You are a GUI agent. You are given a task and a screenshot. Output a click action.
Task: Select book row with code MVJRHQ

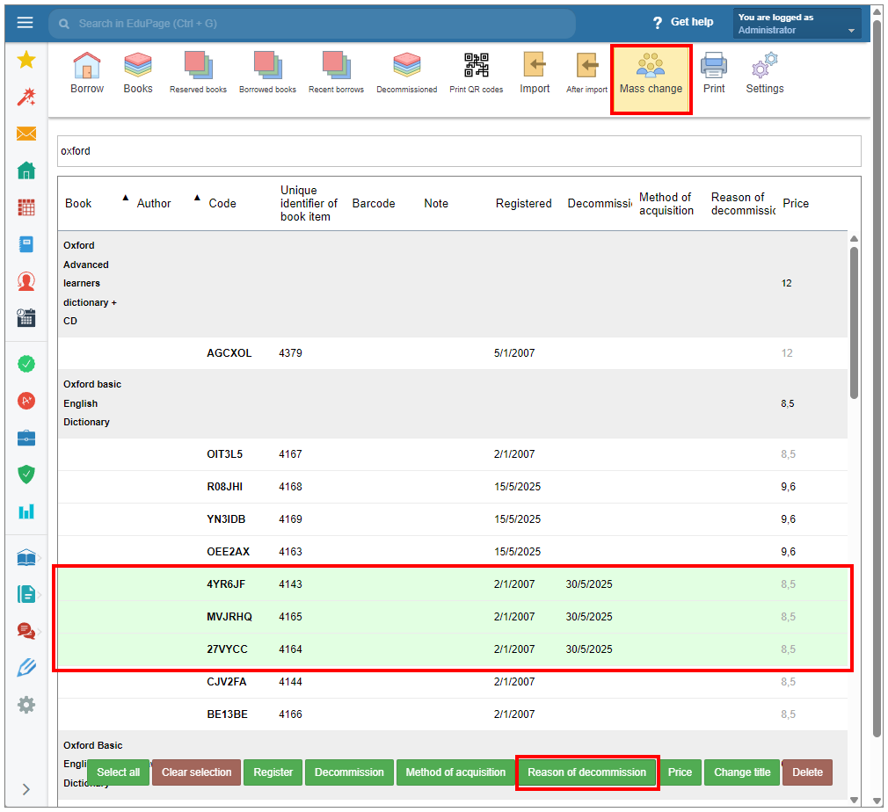click(x=229, y=617)
